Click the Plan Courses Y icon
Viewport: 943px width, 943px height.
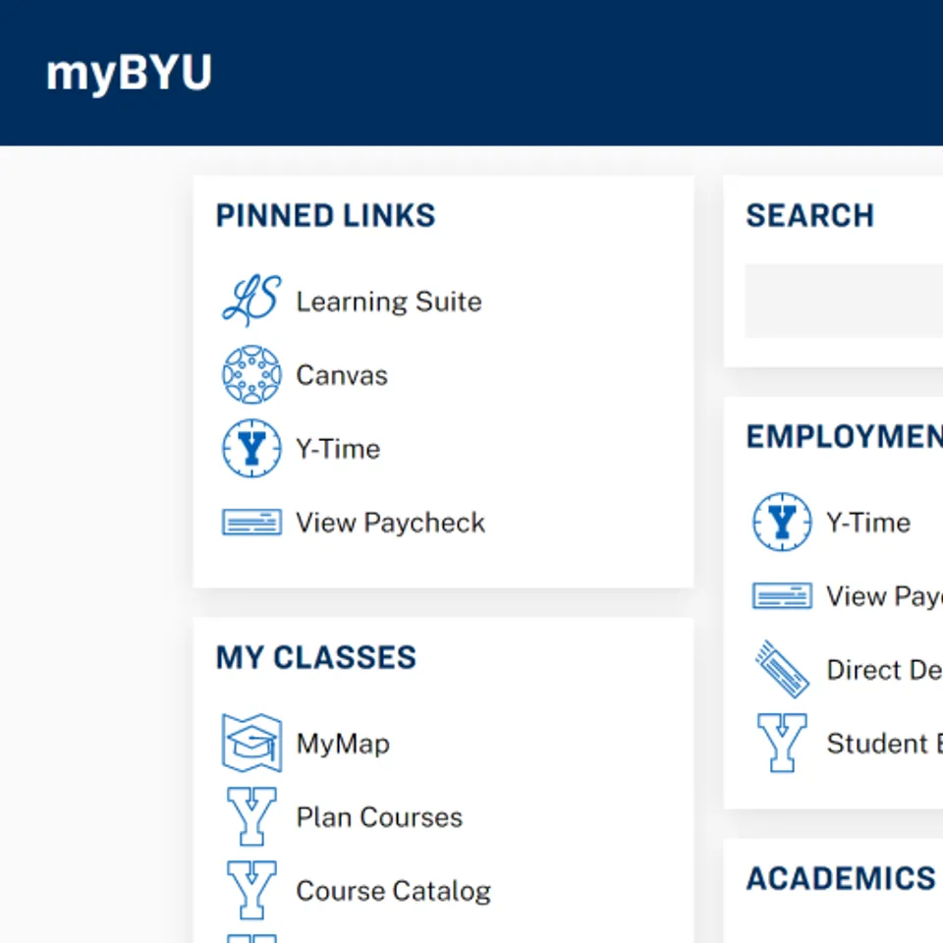(251, 816)
